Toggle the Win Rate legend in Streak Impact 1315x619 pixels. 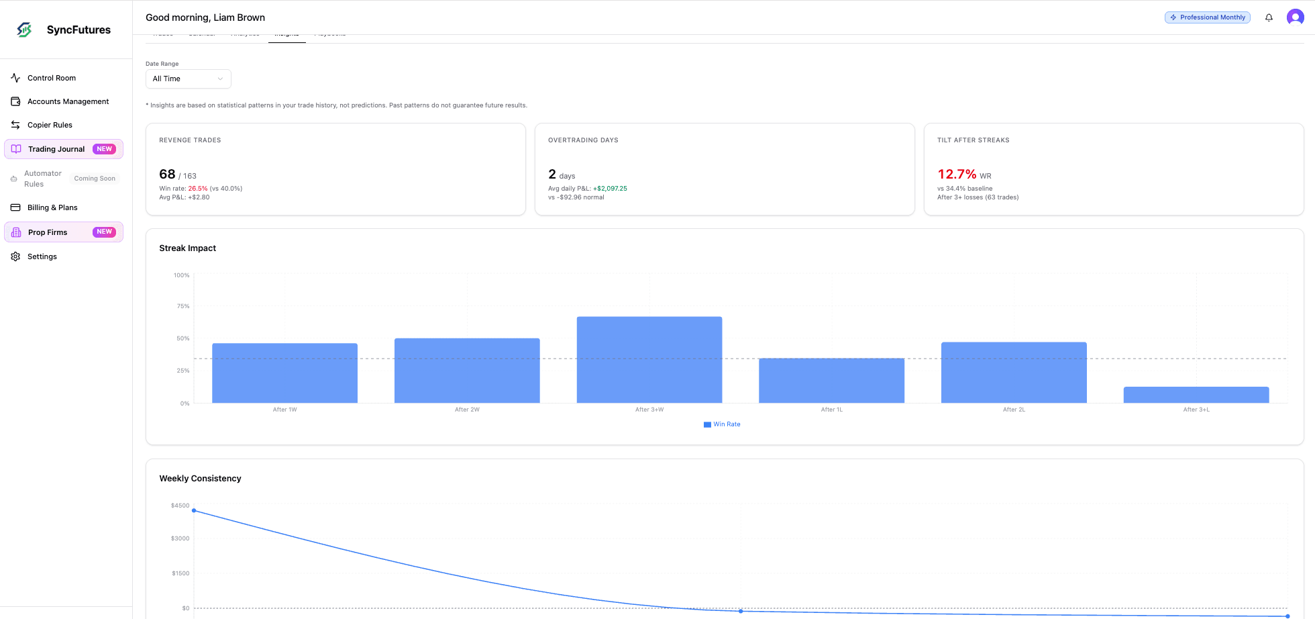(722, 424)
